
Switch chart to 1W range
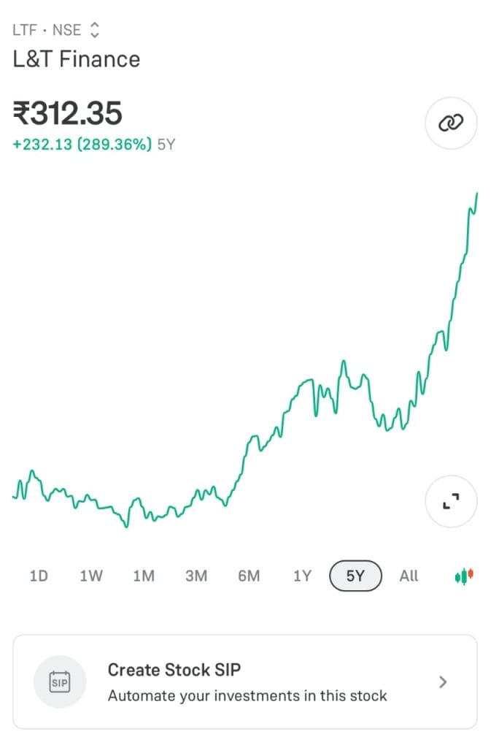point(91,576)
